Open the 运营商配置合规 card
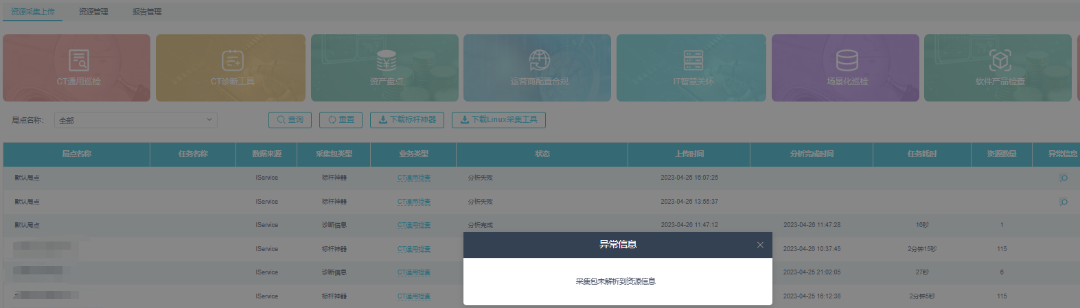1080x308 pixels. pyautogui.click(x=537, y=68)
